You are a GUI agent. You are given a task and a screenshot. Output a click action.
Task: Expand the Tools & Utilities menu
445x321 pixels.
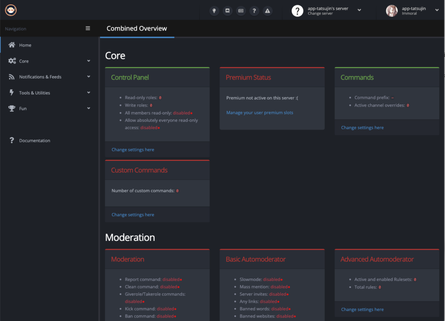[x=49, y=93]
